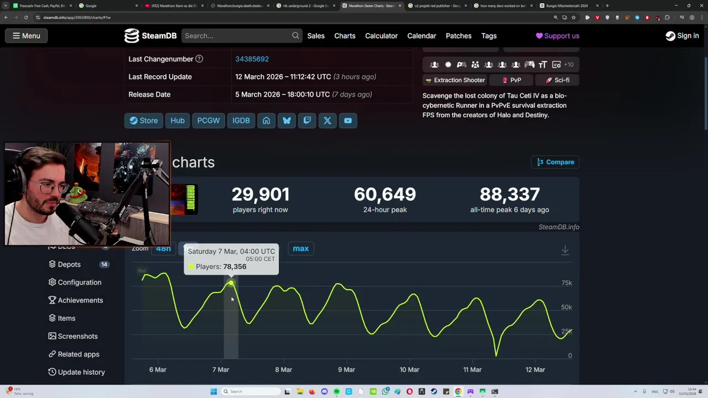The height and width of the screenshot is (398, 708).
Task: Open the hamburger Menu button
Action: [x=27, y=36]
